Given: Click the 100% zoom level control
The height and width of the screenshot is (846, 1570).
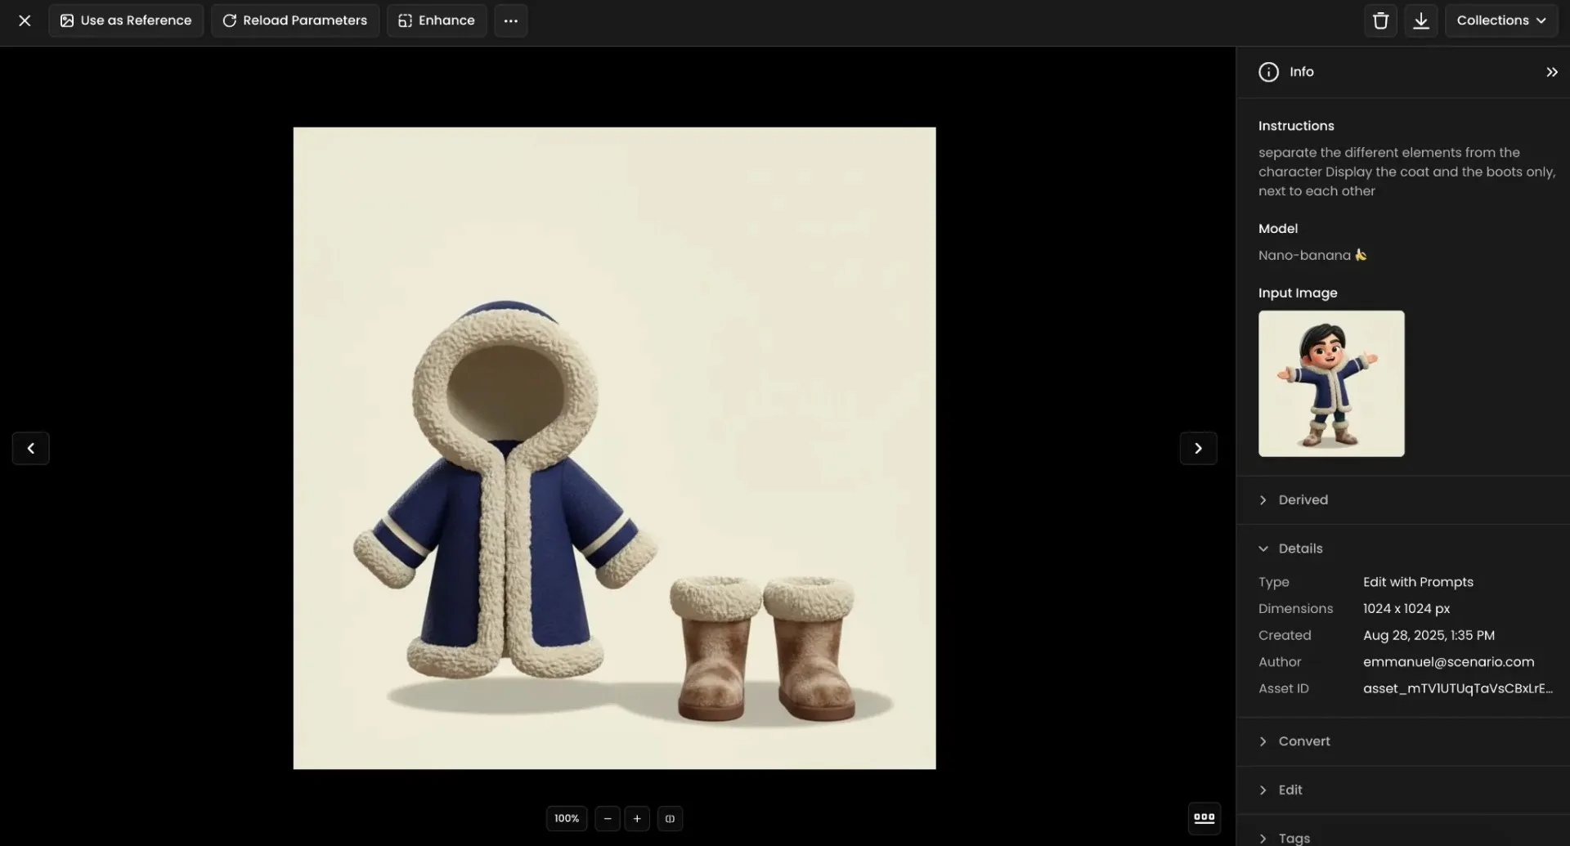Looking at the screenshot, I should [x=566, y=818].
